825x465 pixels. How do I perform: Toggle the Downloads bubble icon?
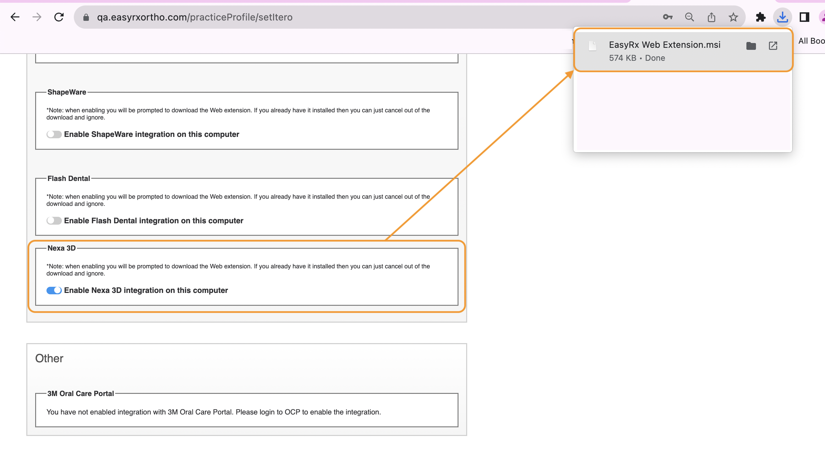coord(783,17)
